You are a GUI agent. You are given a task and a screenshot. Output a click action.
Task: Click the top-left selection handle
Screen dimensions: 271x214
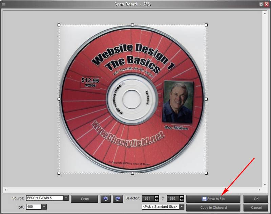coord(59,25)
